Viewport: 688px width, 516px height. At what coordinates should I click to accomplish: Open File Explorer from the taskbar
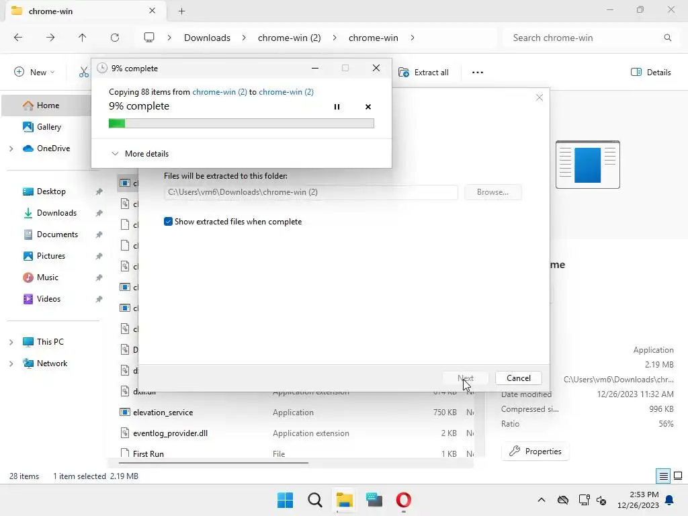coord(345,500)
